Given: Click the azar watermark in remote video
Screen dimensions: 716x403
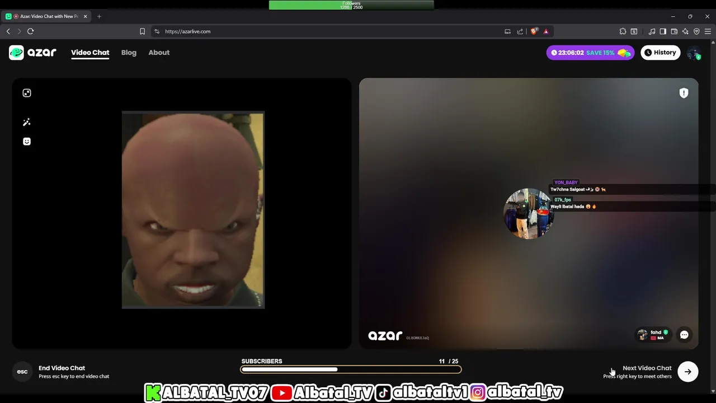Looking at the screenshot, I should point(385,335).
